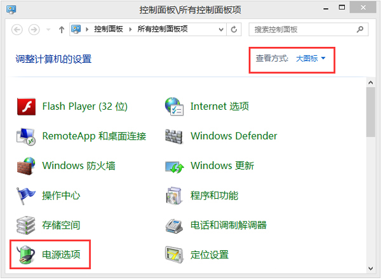The image size is (383, 280).
Task: Close the control panel window
Action: (x=363, y=8)
